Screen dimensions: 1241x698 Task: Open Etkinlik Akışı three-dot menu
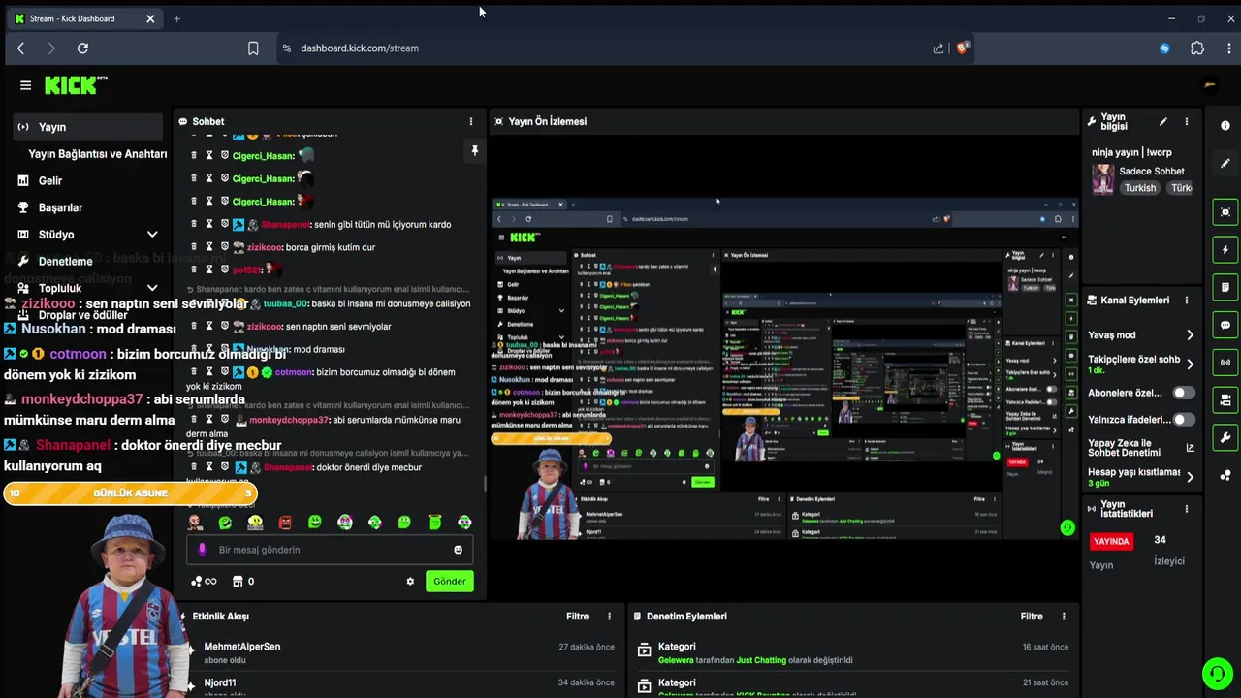click(609, 617)
